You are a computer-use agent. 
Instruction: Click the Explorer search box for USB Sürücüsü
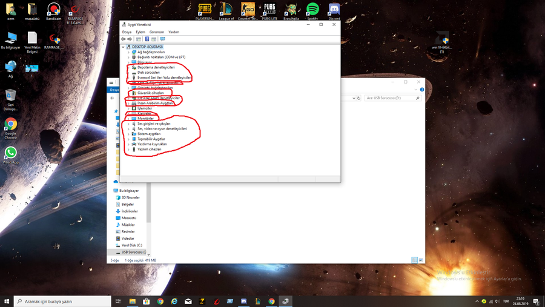click(391, 98)
